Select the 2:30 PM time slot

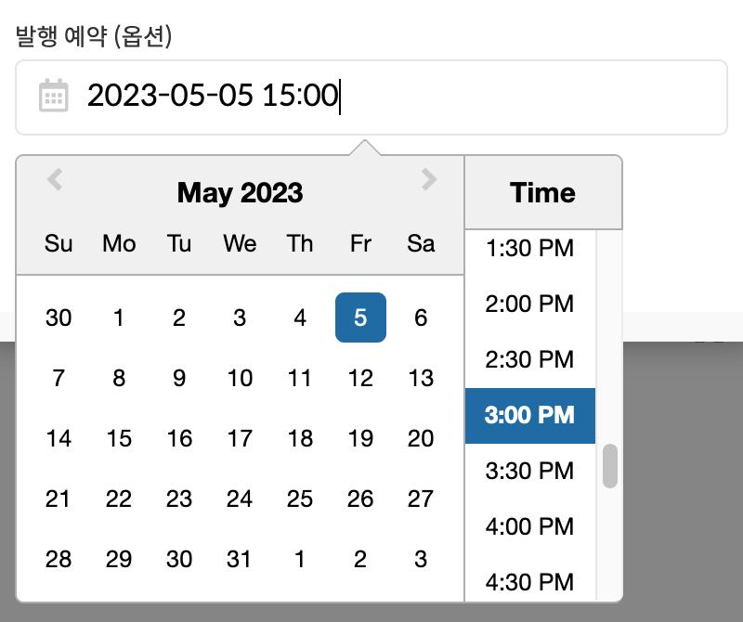pos(529,359)
